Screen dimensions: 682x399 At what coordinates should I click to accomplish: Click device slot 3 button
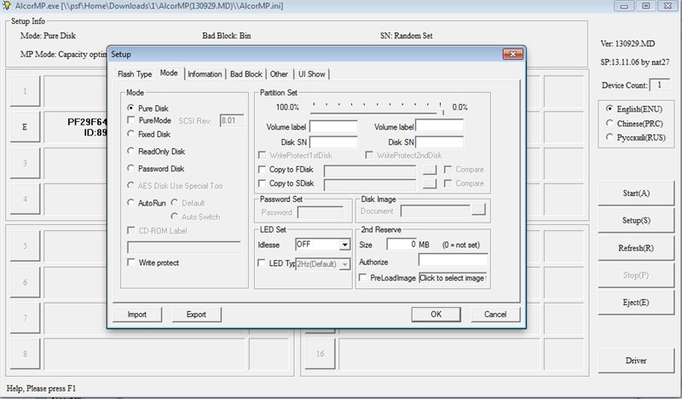point(25,163)
